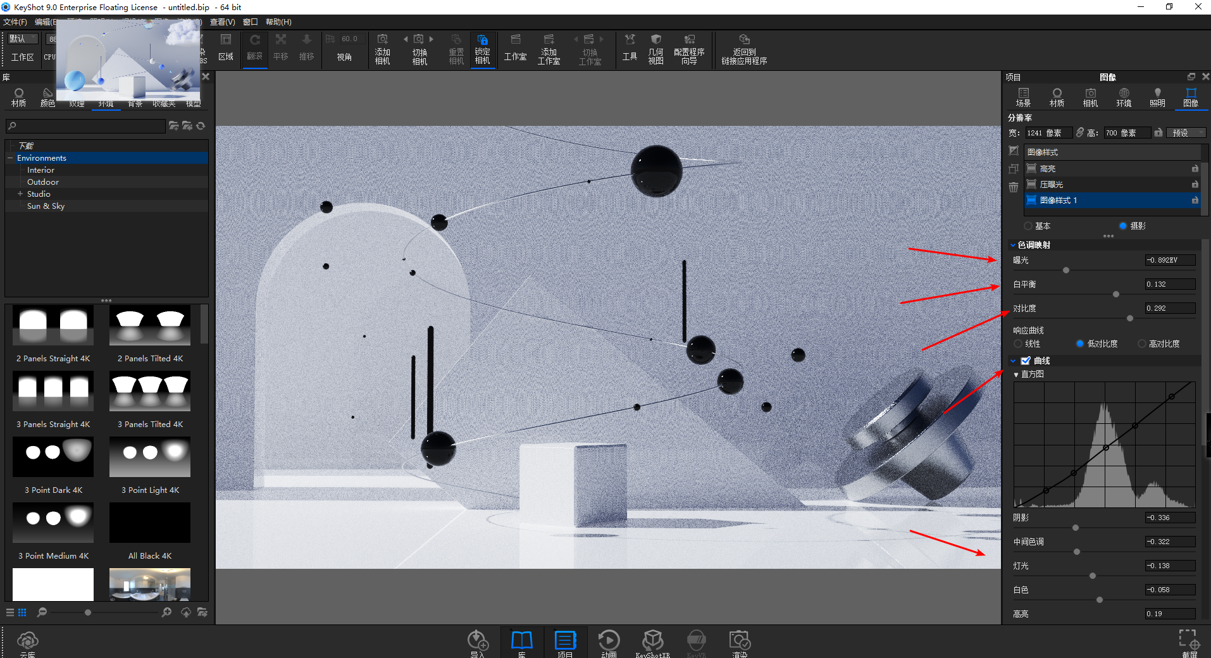Open the 工具 tools toolbar item

630,49
